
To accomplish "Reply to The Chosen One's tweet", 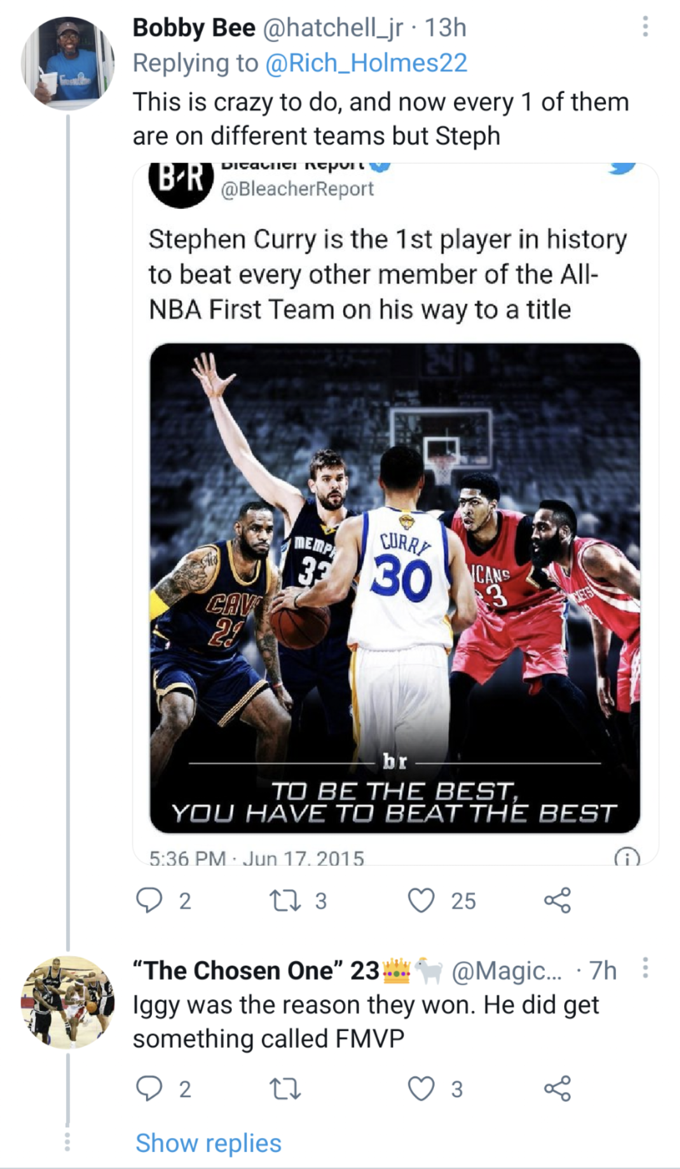I will click(x=150, y=1089).
